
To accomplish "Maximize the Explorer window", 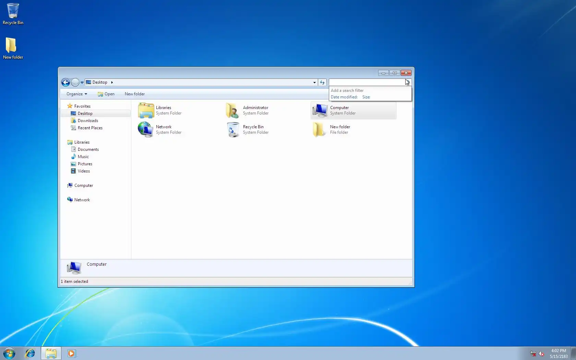I will pyautogui.click(x=395, y=73).
